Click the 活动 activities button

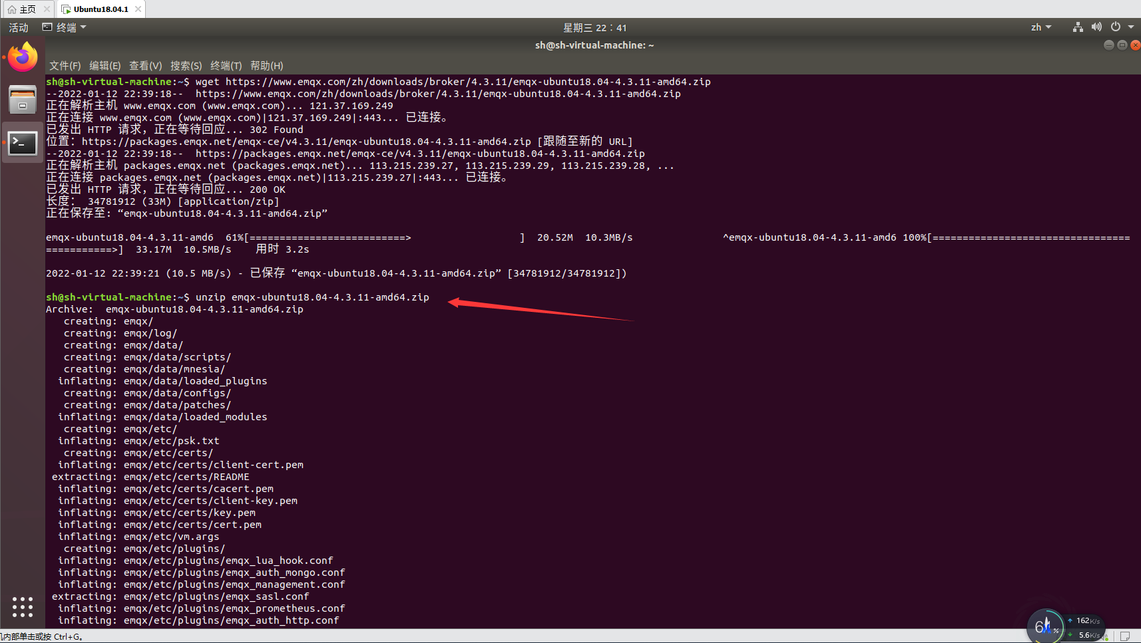tap(19, 27)
